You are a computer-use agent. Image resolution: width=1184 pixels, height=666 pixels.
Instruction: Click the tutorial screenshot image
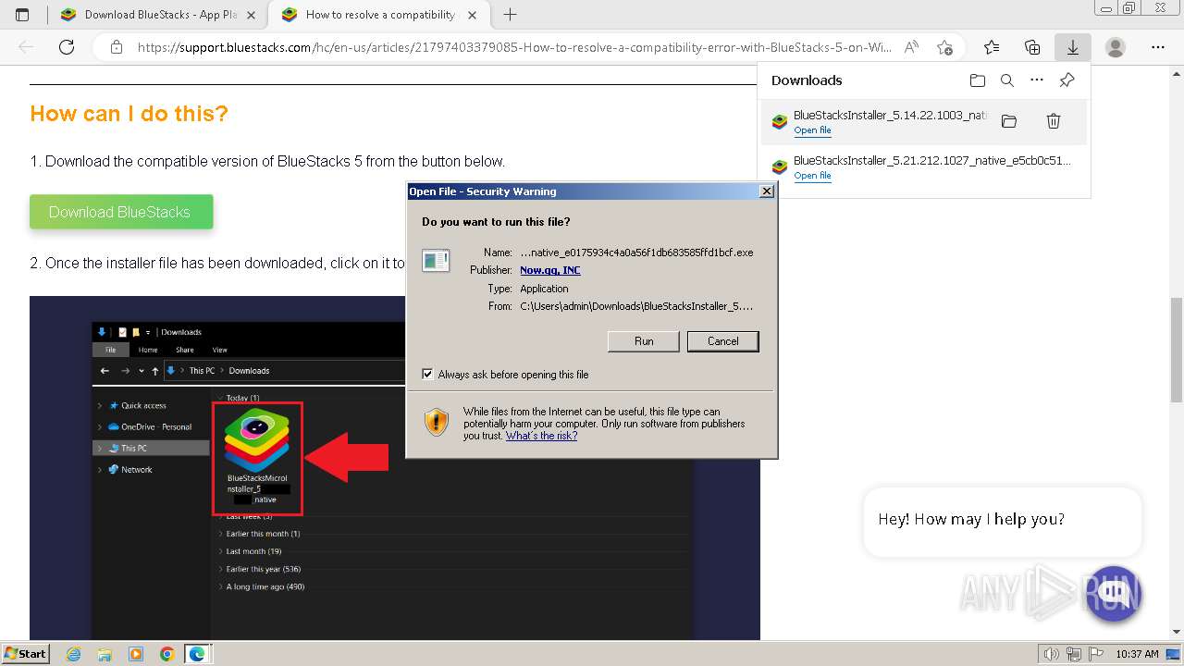(395, 468)
